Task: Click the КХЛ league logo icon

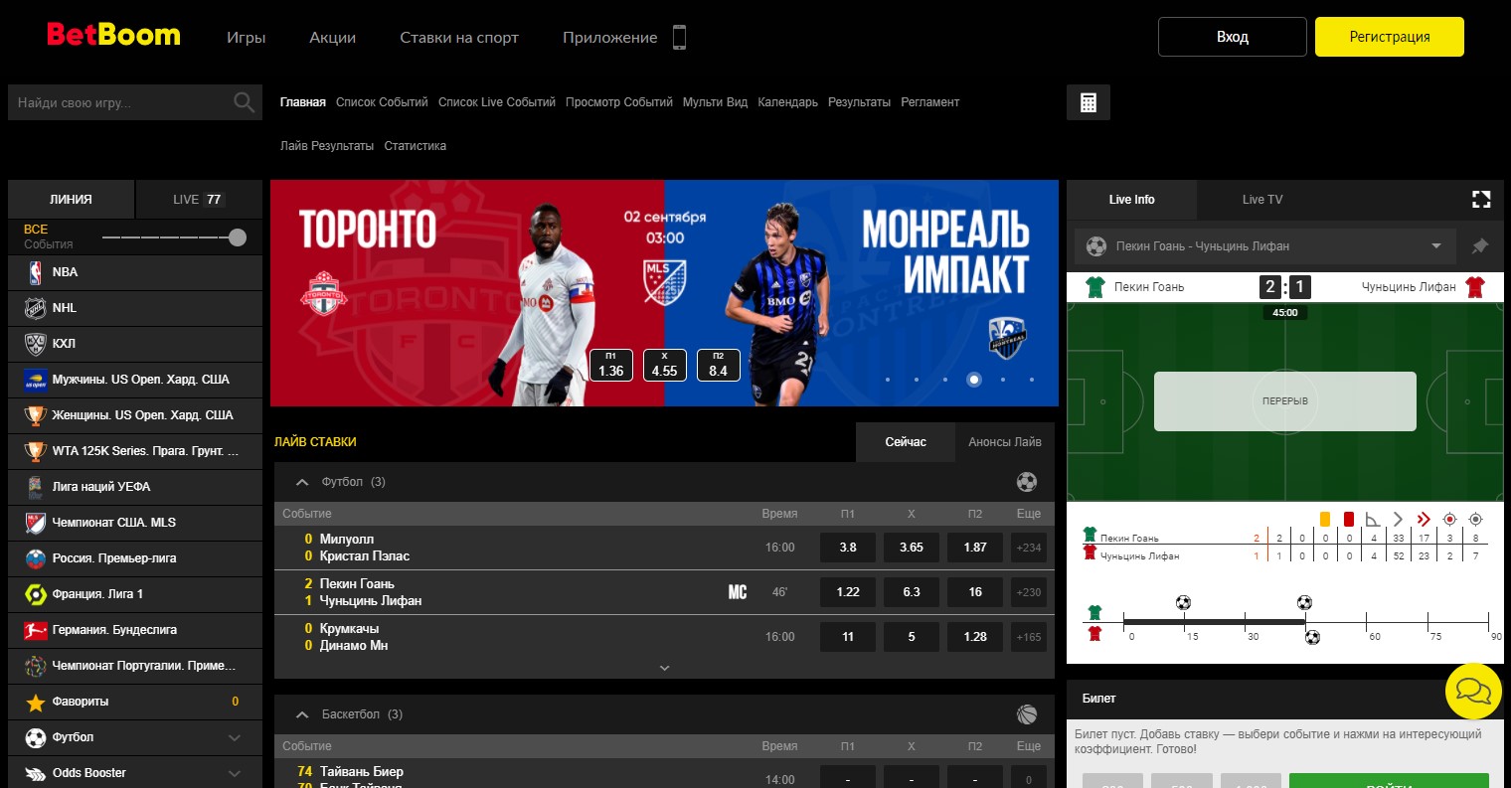Action: 36,344
